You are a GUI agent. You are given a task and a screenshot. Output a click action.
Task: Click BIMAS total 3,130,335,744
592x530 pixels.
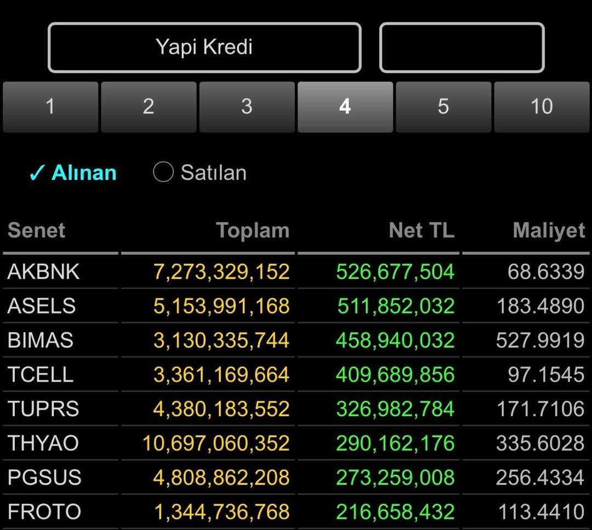click(221, 341)
